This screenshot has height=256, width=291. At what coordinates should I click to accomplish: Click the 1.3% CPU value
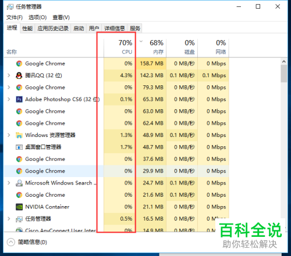(x=126, y=135)
